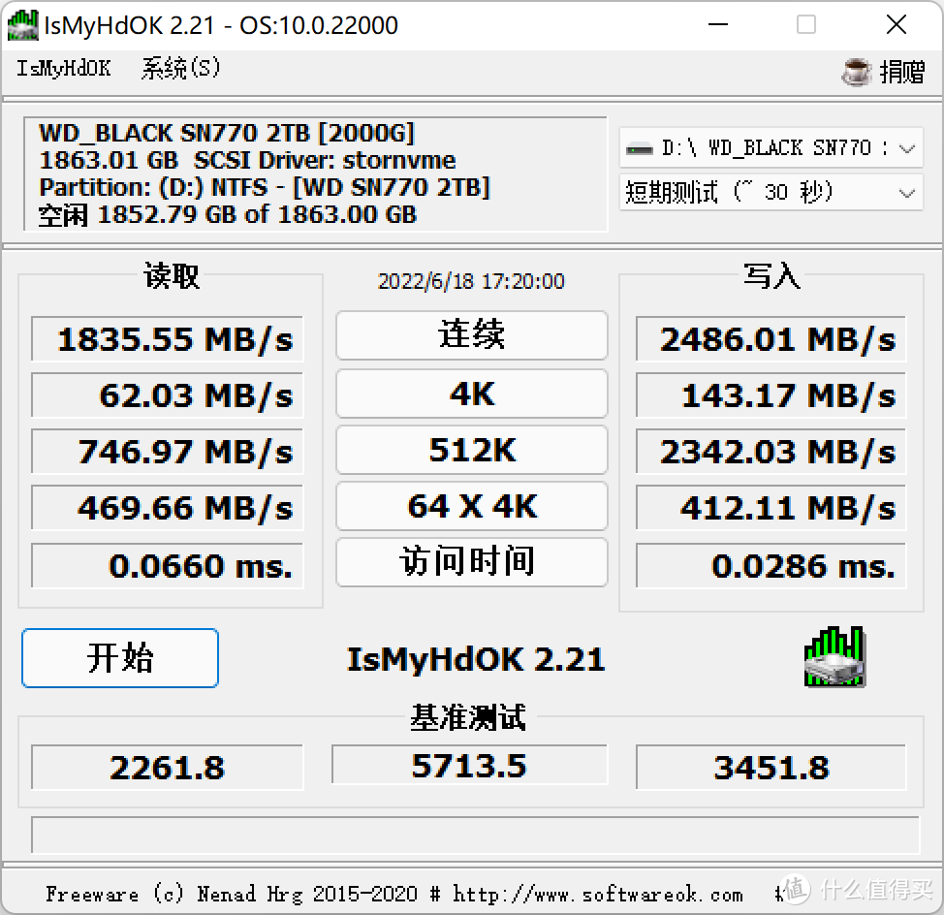Expand the D:\ WD_BLACK SN770 drive dropdown
The image size is (944, 915).
click(x=771, y=148)
